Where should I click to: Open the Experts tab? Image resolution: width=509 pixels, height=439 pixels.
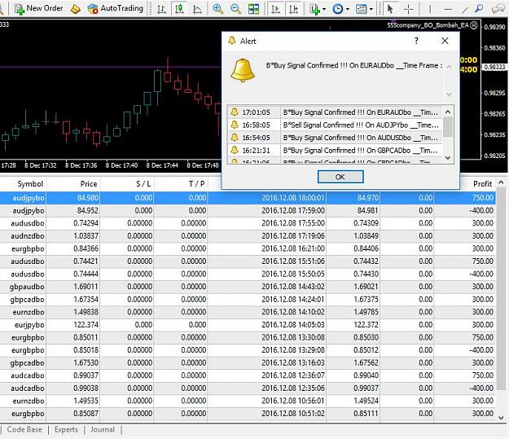[x=66, y=429]
